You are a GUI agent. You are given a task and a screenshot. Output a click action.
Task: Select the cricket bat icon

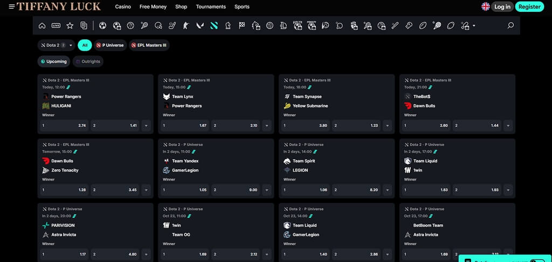point(395,25)
